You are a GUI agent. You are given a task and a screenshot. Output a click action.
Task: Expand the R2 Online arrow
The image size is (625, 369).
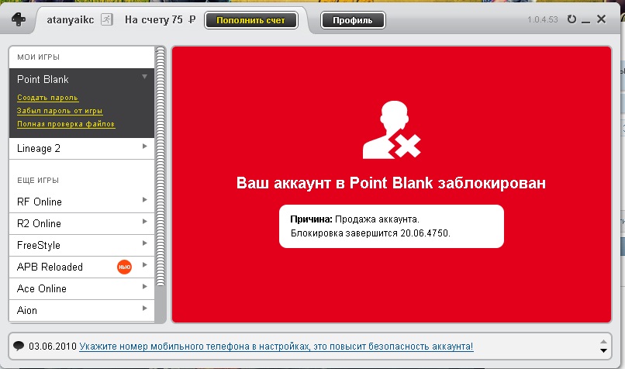pyautogui.click(x=145, y=221)
